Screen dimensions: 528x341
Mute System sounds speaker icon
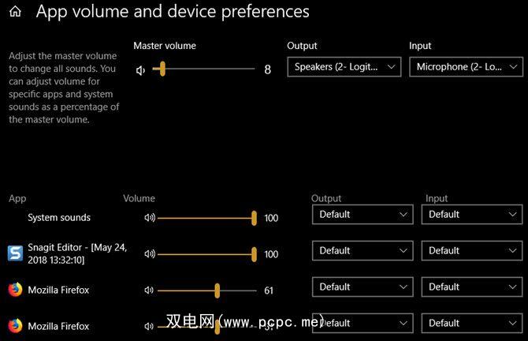[x=149, y=218]
